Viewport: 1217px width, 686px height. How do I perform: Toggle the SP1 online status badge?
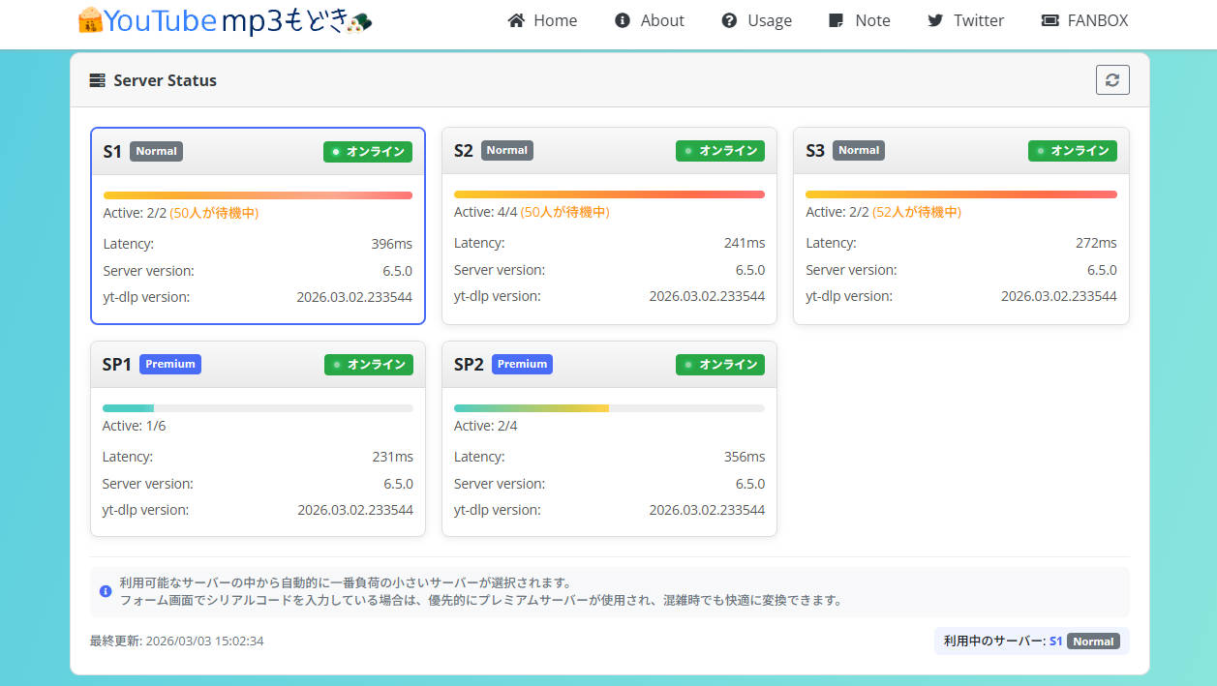tap(368, 365)
